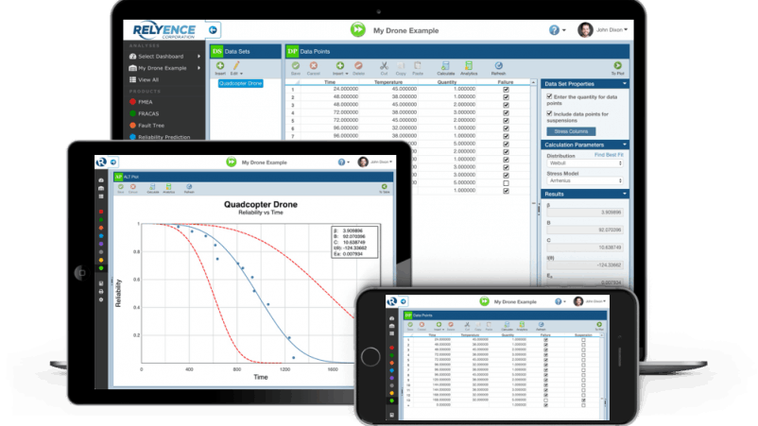758x426 pixels.
Task: Open the Distribution dropdown set to Weibull
Action: 583,162
